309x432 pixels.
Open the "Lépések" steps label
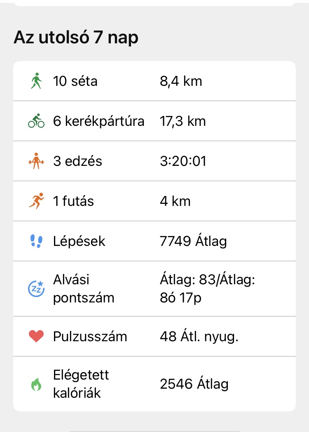[x=79, y=241]
